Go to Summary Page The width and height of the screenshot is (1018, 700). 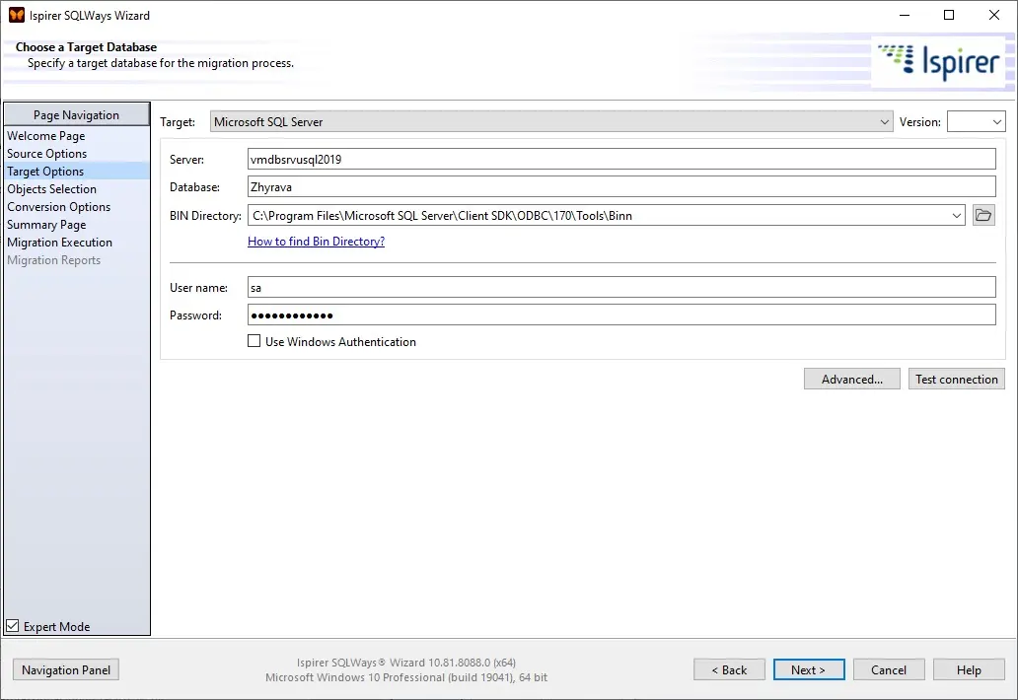click(x=46, y=225)
